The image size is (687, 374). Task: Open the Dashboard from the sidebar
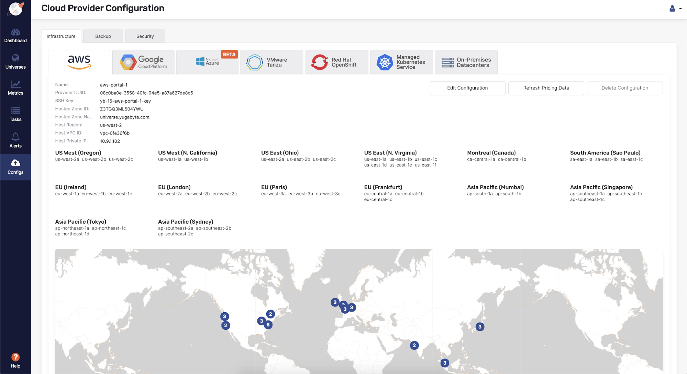point(15,36)
